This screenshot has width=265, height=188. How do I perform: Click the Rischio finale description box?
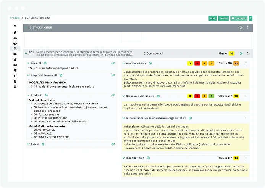[x=186, y=170]
